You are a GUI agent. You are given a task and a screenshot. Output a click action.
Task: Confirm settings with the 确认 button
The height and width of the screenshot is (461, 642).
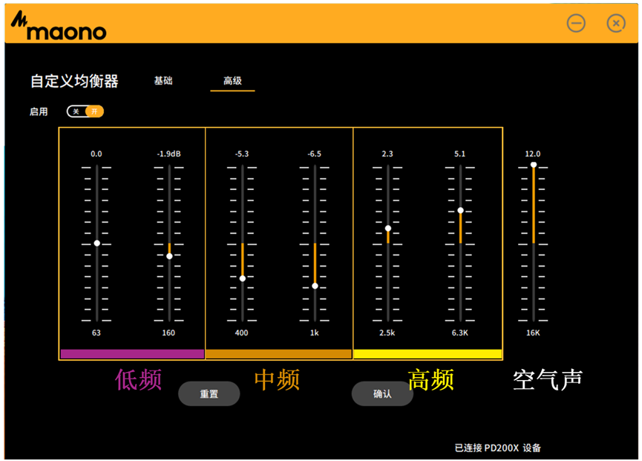pos(382,394)
